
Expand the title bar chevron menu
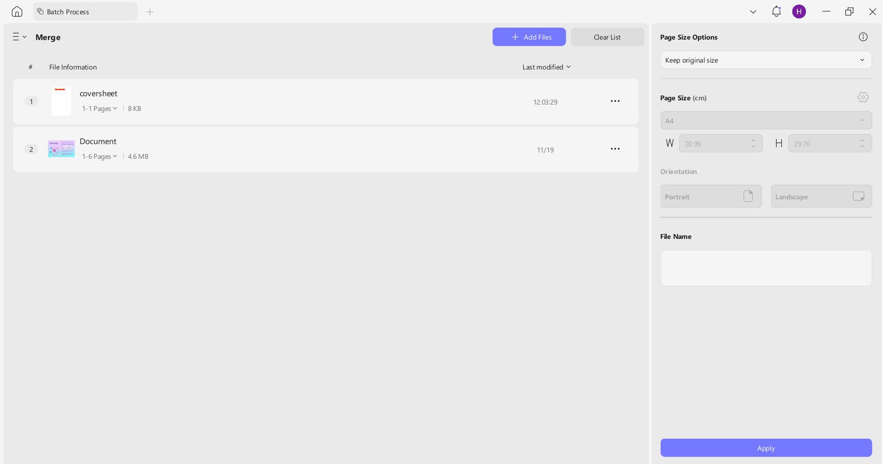(753, 12)
